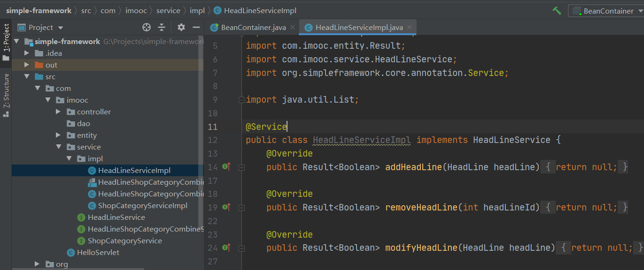Click the ShopCategoryServiceImpl class icon
This screenshot has height=270, width=644.
pyautogui.click(x=92, y=205)
